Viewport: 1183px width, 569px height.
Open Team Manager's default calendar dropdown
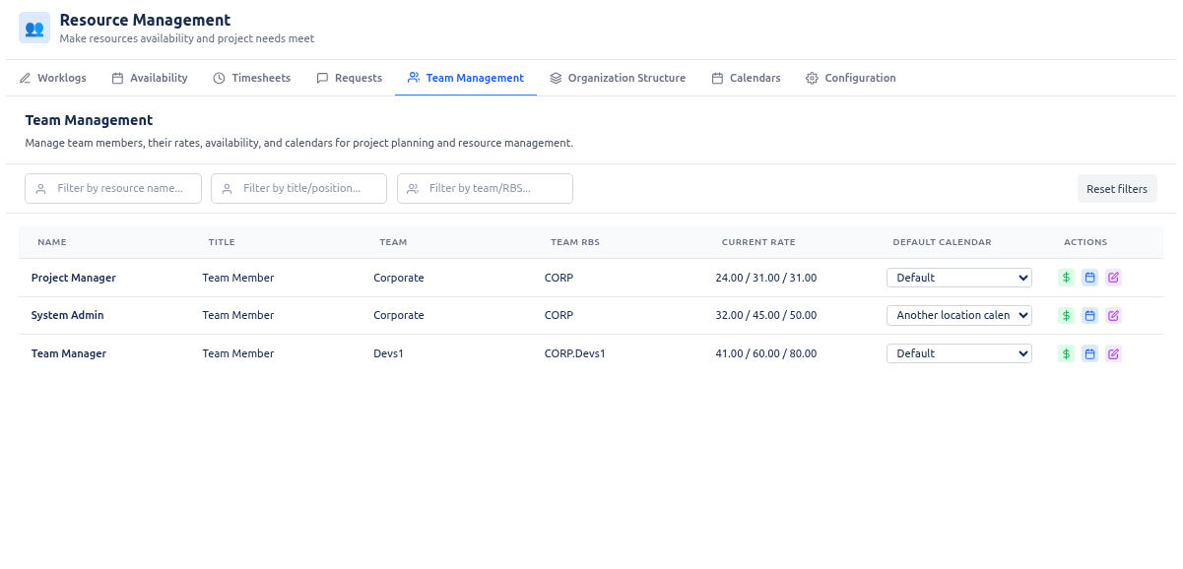click(958, 353)
